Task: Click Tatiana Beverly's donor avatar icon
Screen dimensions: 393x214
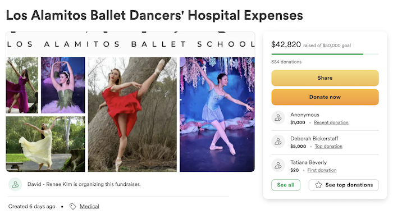Action: [x=278, y=165]
